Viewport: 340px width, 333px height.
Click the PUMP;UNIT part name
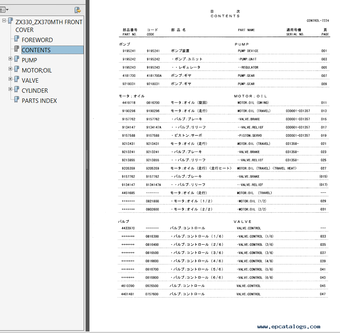click(x=247, y=59)
